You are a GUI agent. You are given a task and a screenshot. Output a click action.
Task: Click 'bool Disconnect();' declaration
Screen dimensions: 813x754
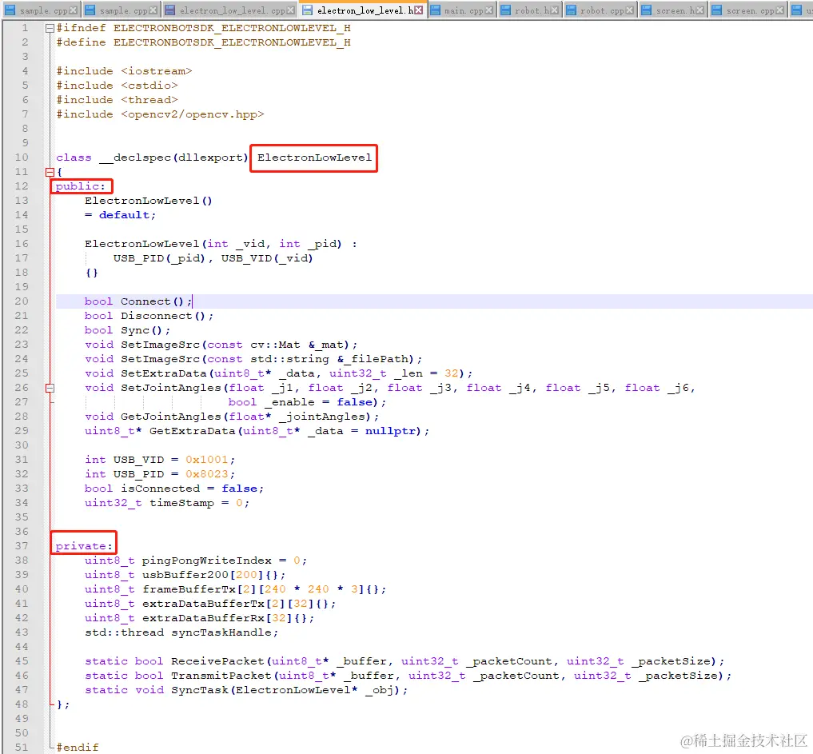[x=149, y=316]
